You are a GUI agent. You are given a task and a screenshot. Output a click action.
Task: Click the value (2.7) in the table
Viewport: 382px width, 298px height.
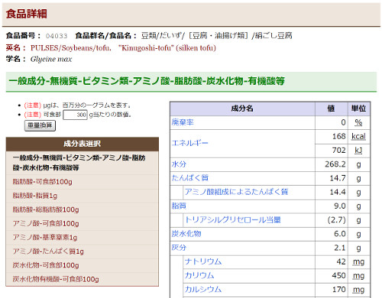(337, 220)
